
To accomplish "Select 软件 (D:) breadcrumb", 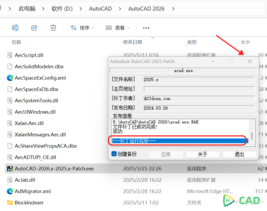I will [62, 8].
